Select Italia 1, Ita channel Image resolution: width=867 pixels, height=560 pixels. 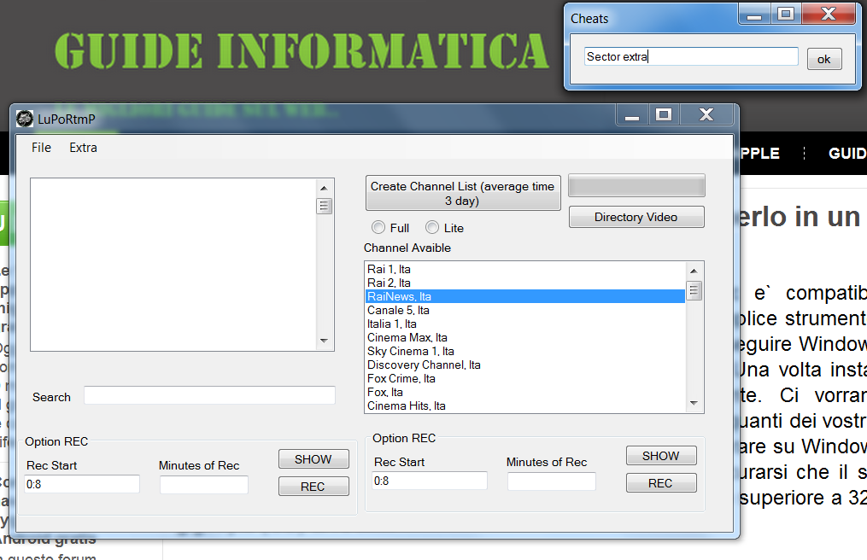tap(525, 324)
